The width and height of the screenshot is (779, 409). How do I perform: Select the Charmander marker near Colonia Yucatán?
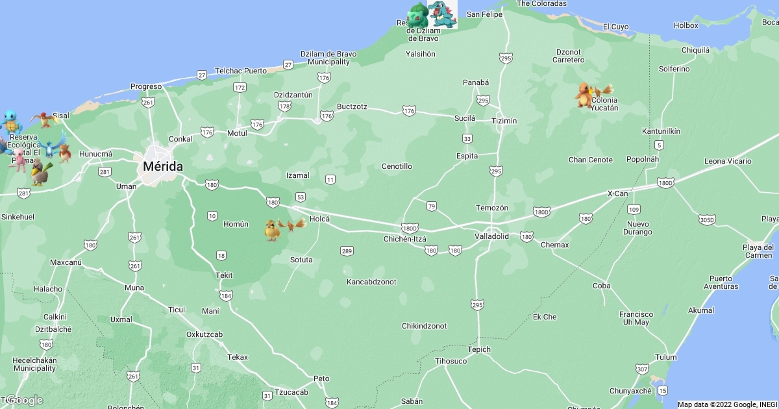[584, 95]
